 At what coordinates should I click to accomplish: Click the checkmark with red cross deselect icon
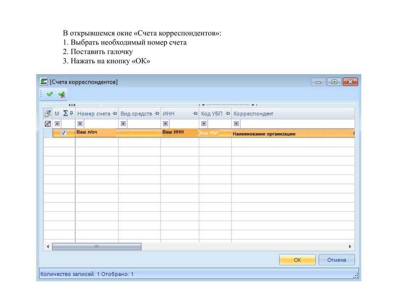click(x=62, y=95)
